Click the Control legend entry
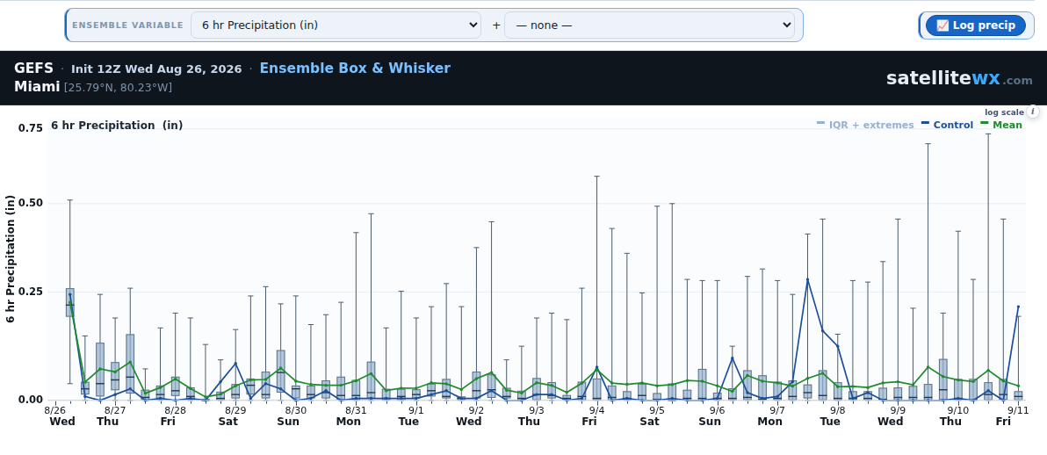Image resolution: width=1047 pixels, height=455 pixels. click(947, 125)
